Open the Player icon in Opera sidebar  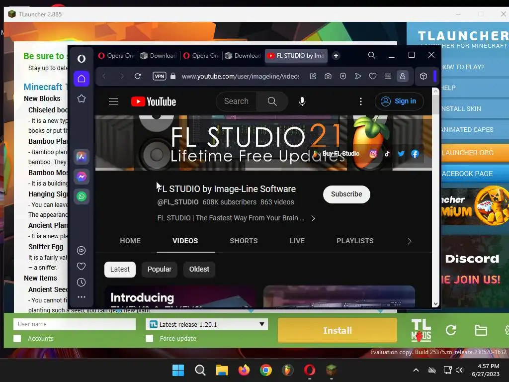82,251
